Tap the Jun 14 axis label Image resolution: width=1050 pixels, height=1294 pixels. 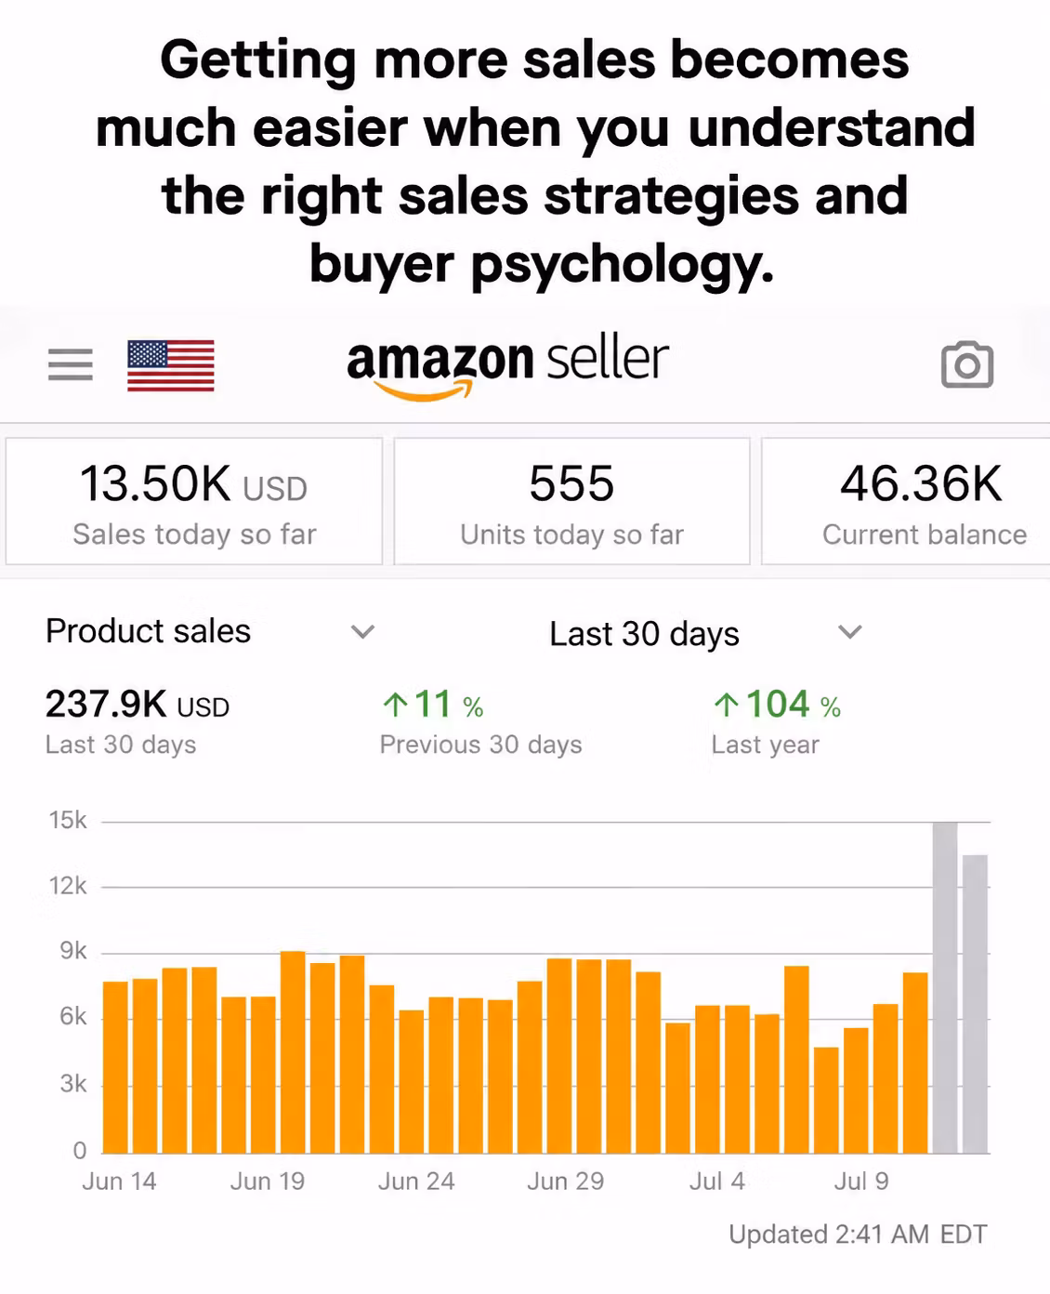click(119, 1182)
